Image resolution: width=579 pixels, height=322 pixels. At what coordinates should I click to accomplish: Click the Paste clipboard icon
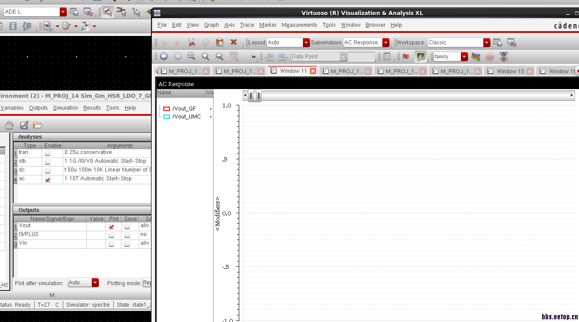point(219,43)
